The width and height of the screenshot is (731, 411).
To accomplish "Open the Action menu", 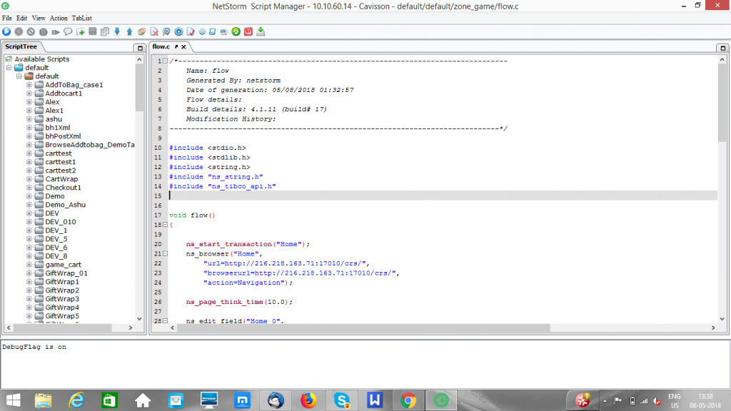I will [x=59, y=18].
